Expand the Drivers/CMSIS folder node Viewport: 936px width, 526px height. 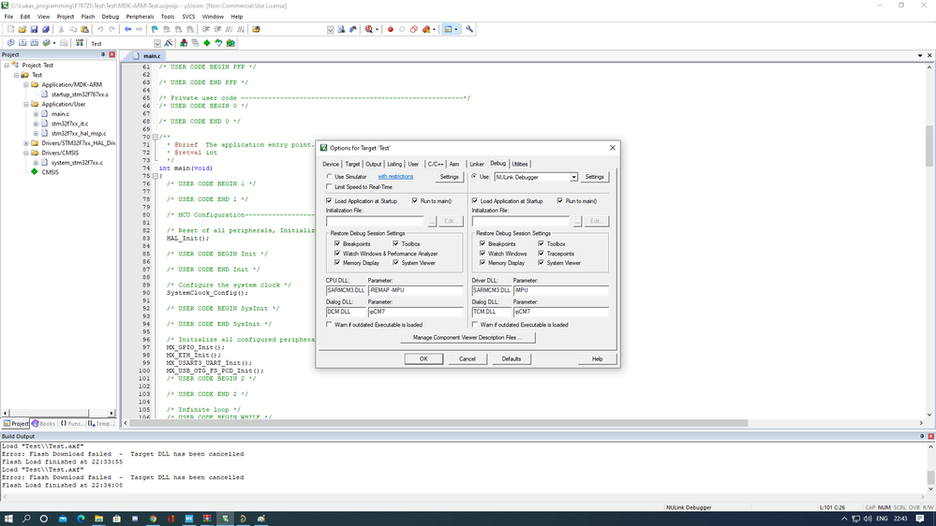[26, 153]
